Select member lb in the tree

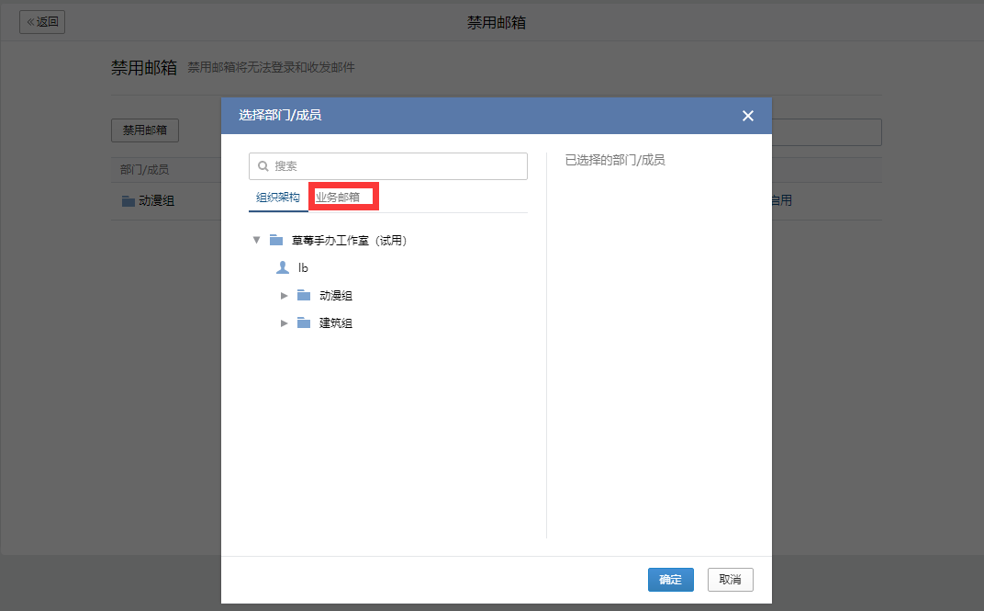click(303, 268)
